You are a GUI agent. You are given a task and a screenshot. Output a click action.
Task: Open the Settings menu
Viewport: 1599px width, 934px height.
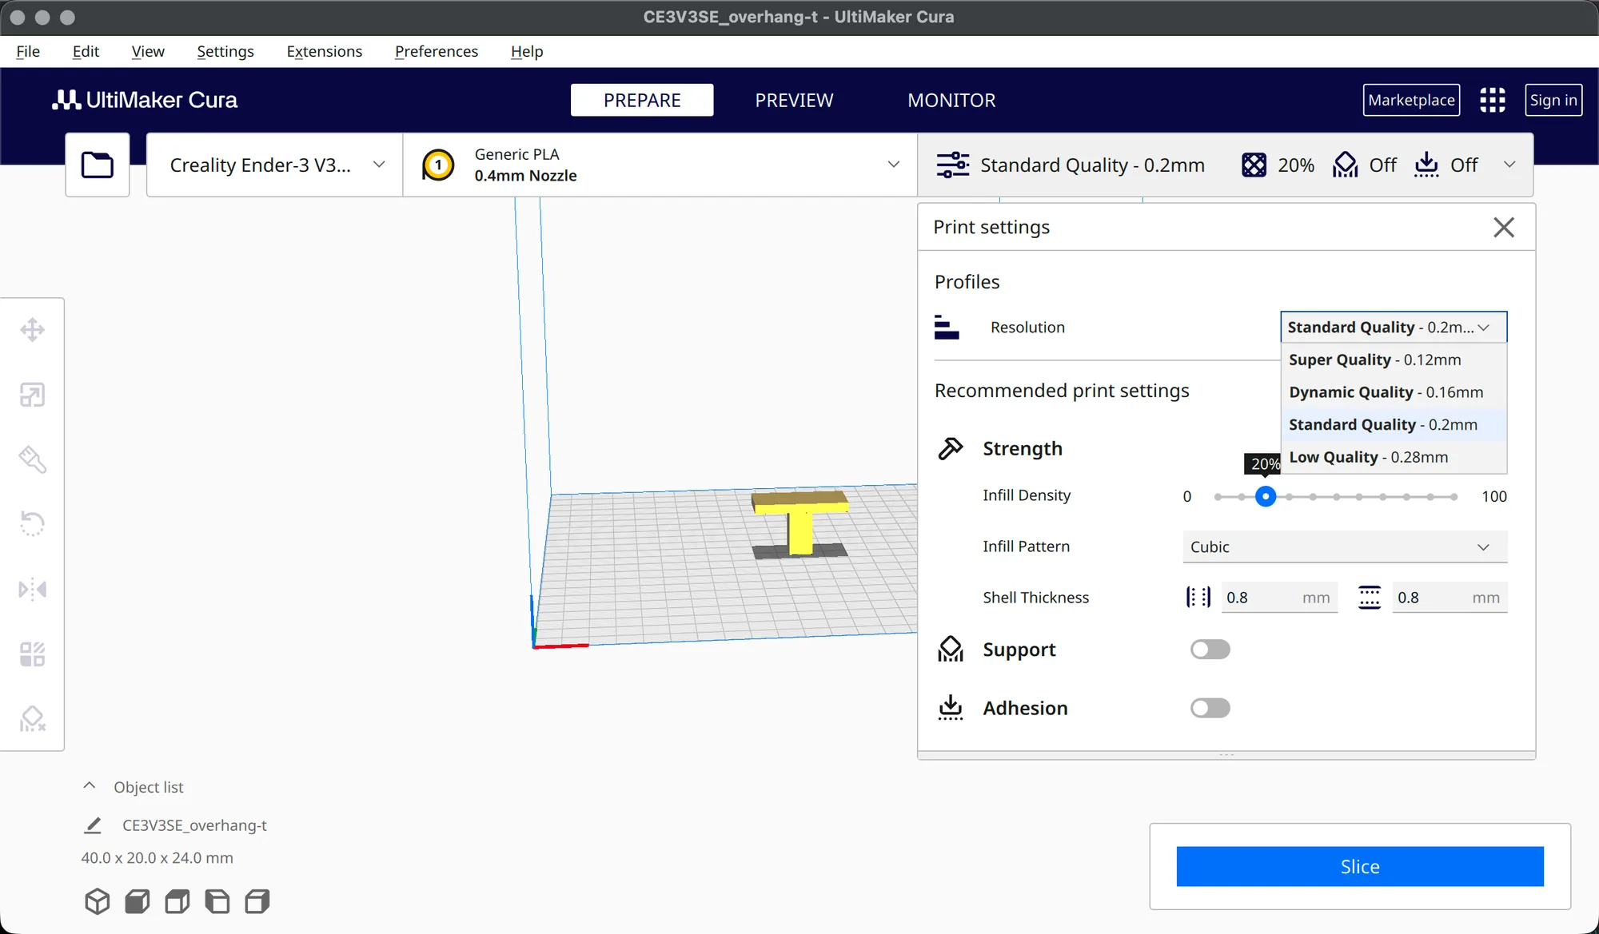point(225,51)
